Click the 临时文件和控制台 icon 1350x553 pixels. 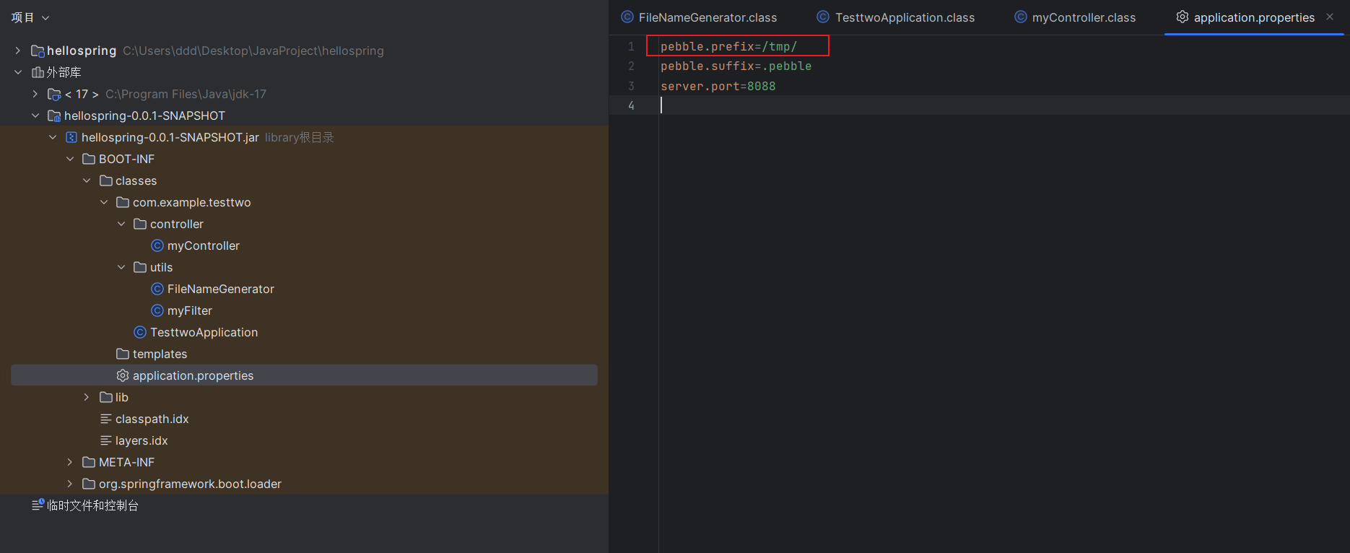point(38,505)
